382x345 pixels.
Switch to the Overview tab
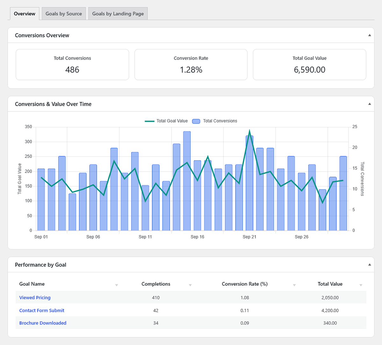tap(25, 14)
